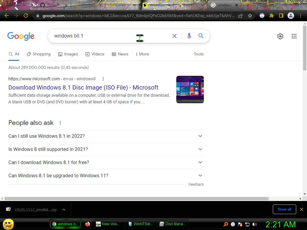Select the All results tab
Image resolution: width=307 pixels, height=230 pixels.
pos(14,54)
